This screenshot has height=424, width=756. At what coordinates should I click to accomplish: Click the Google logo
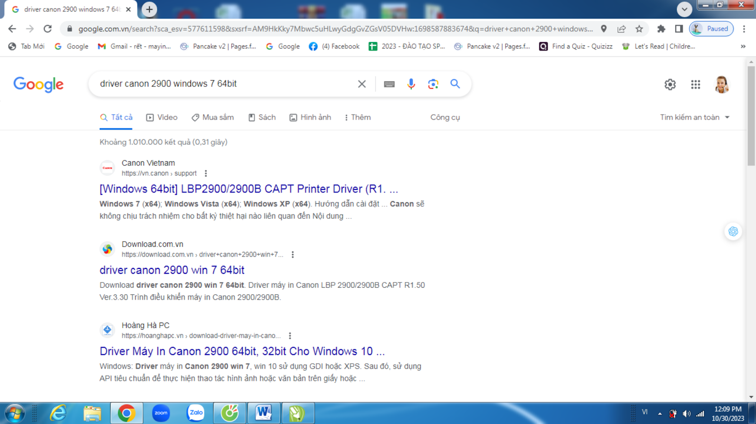[38, 84]
